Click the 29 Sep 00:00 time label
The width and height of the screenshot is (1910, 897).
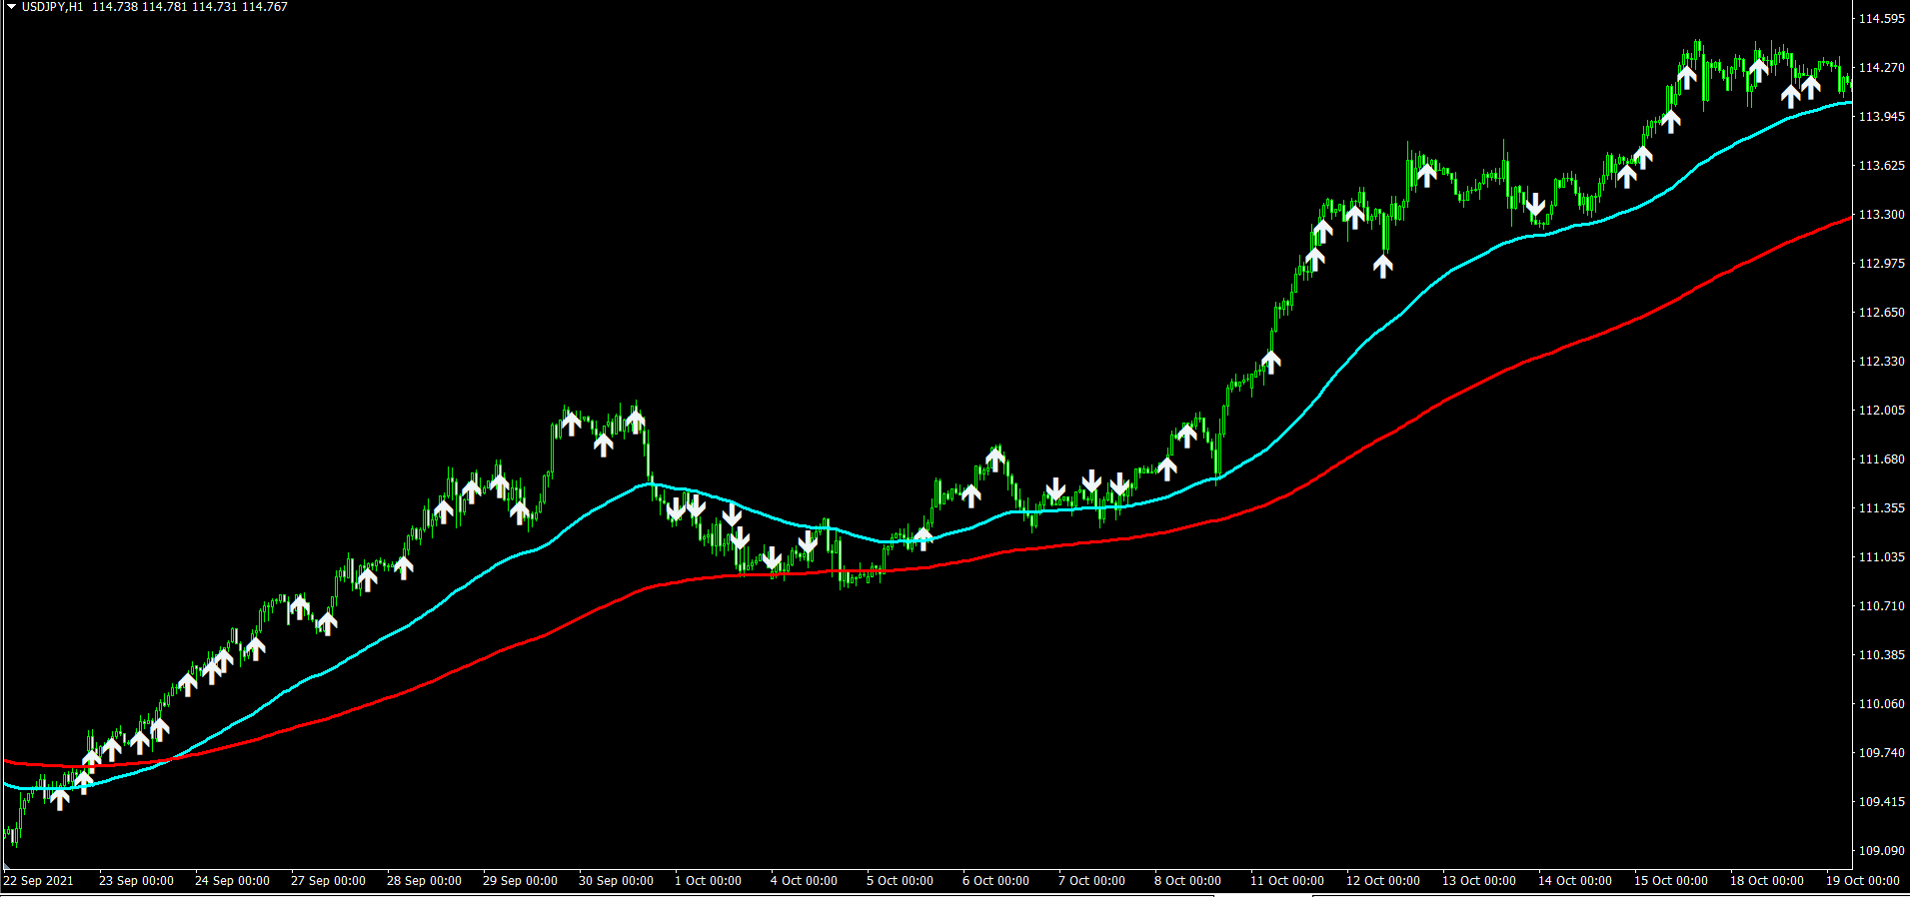click(x=520, y=881)
